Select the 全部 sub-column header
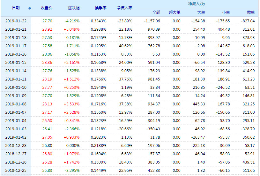This screenshot has height=176, width=260. coord(156,12)
